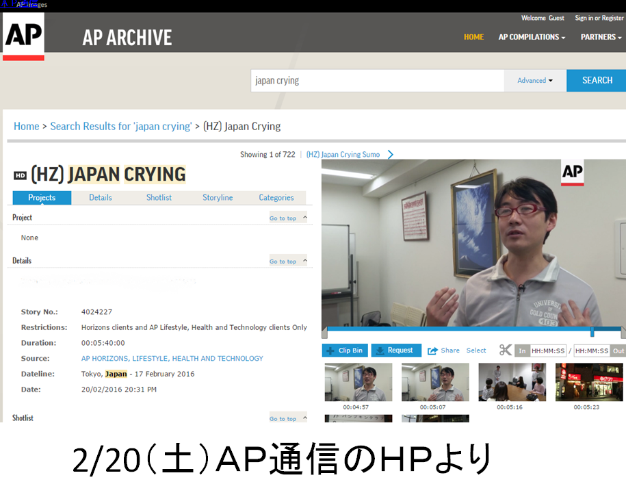Click the share arrow icon
This screenshot has height=484, width=626.
[x=432, y=351]
